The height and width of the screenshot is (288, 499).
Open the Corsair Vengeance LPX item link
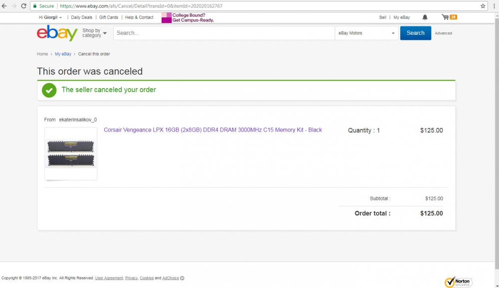click(x=213, y=130)
